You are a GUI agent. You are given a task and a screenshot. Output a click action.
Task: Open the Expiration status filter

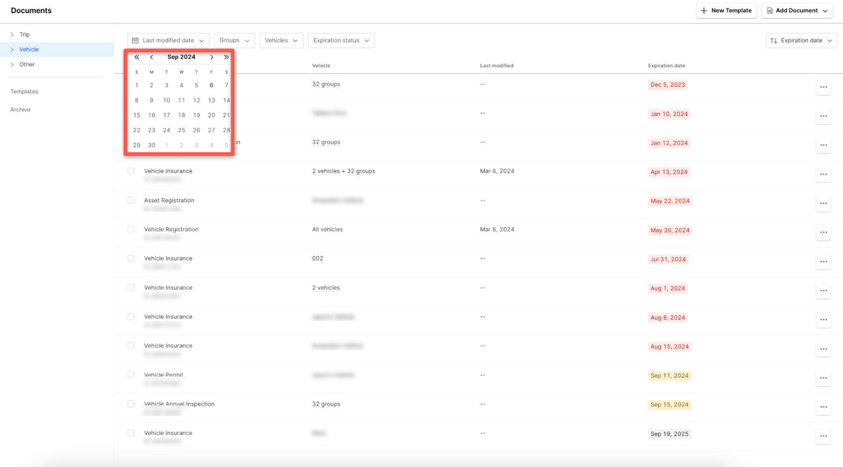[x=341, y=41]
